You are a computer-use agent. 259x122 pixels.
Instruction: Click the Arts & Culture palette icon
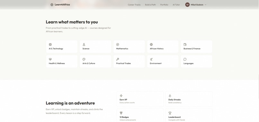[84, 59]
